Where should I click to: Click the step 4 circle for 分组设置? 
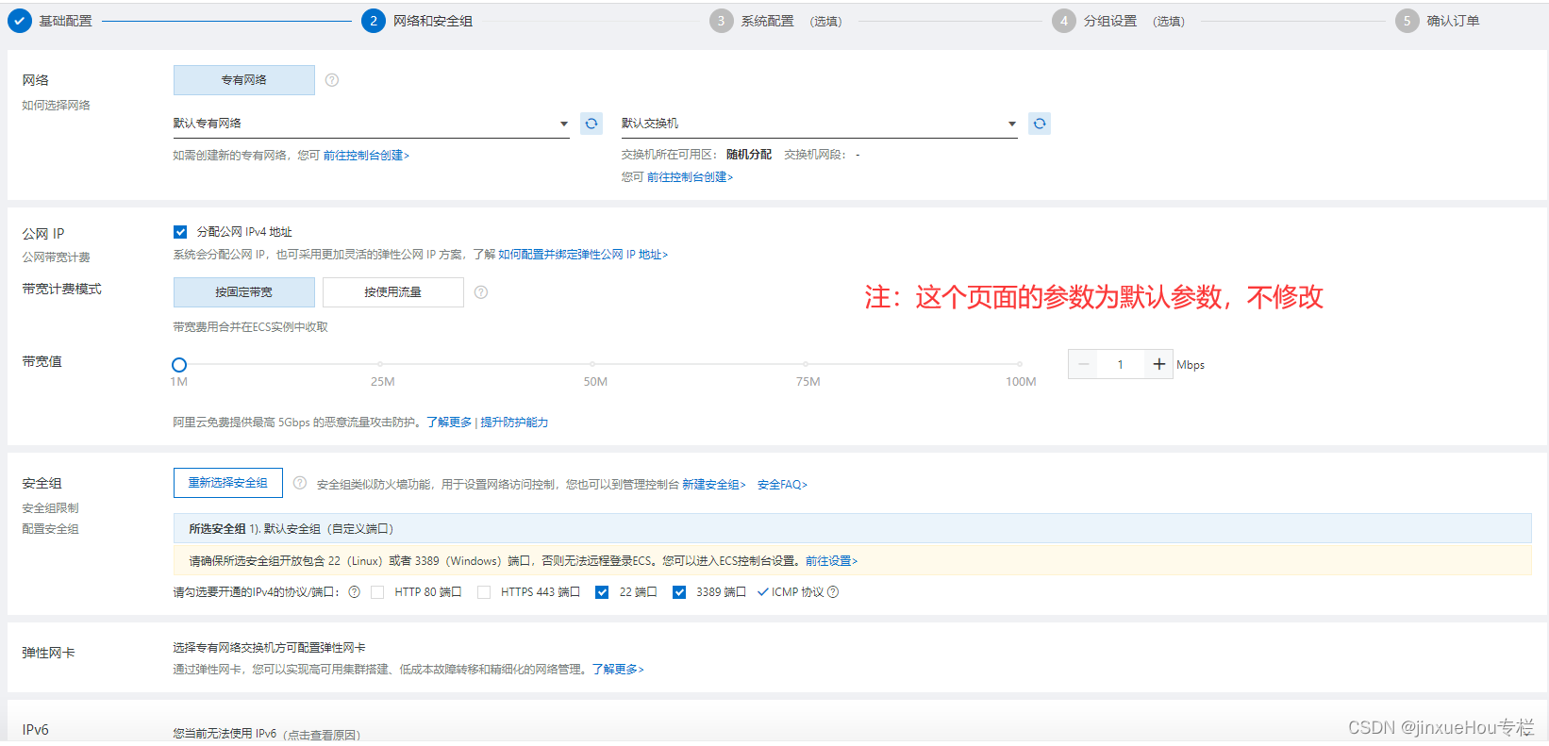(1064, 21)
